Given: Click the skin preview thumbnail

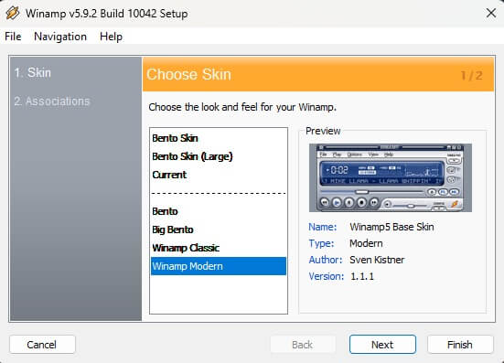Looking at the screenshot, I should click(391, 177).
